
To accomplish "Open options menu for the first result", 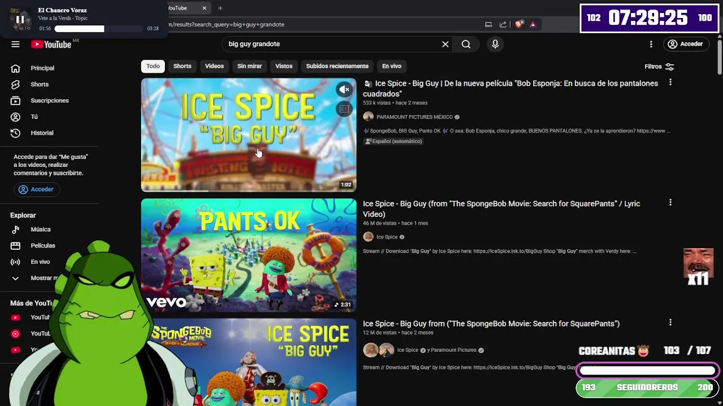I will pyautogui.click(x=670, y=82).
